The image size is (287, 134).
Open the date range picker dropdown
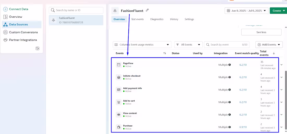pos(246,11)
